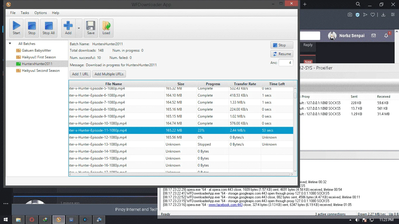Select the Episode-12-1080p.mp4 row
The height and width of the screenshot is (224, 399).
[181, 137]
